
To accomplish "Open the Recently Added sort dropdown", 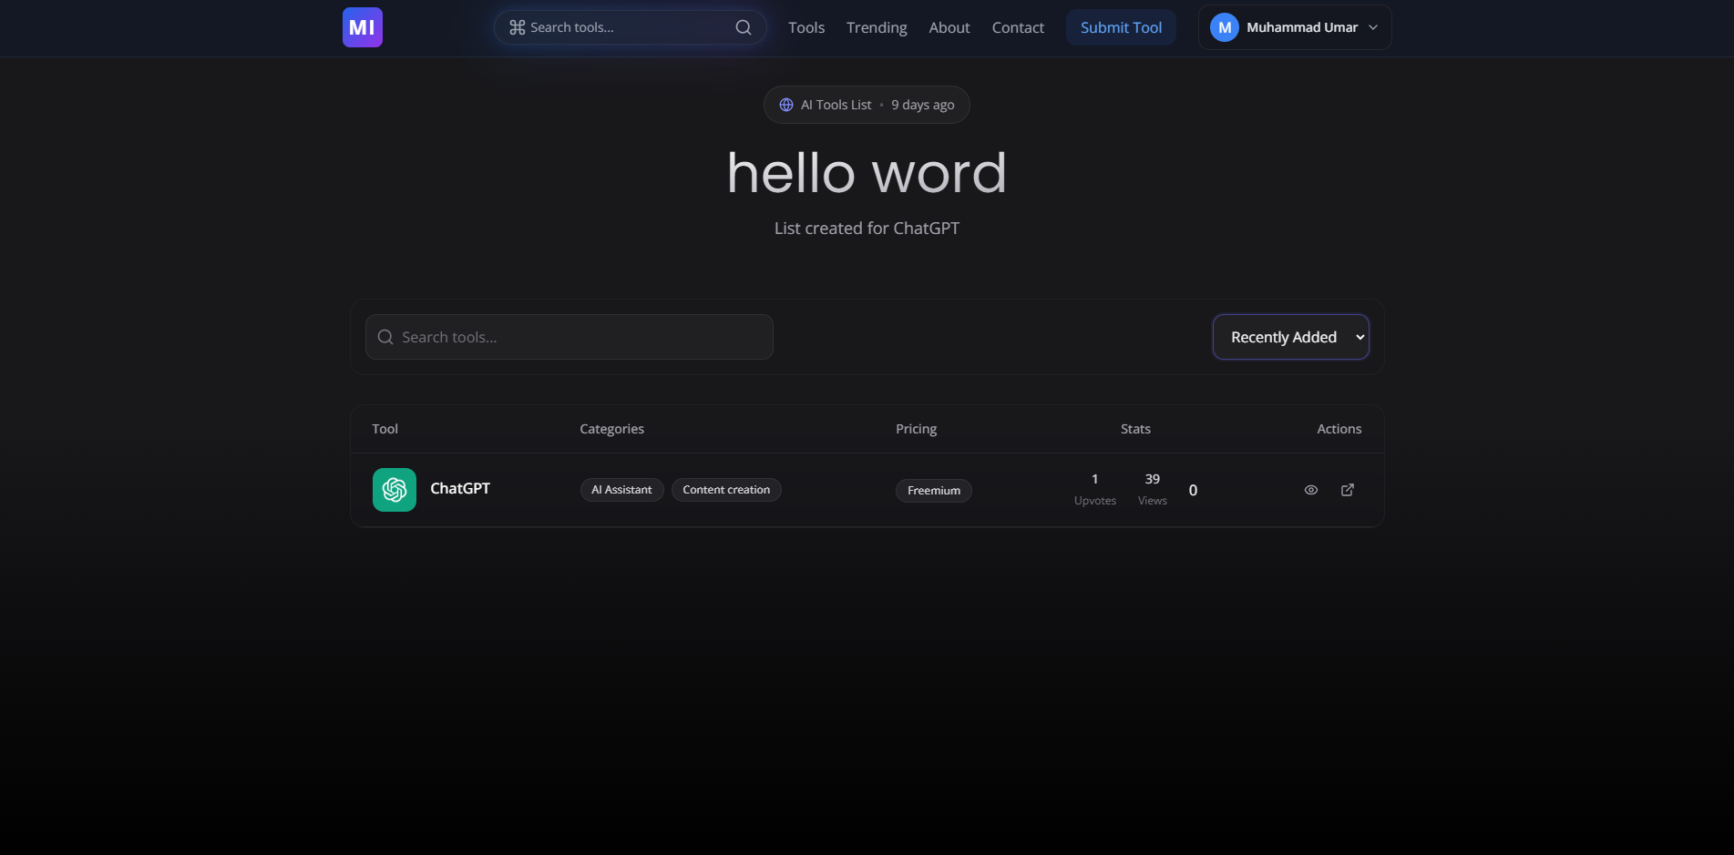I will coord(1290,337).
